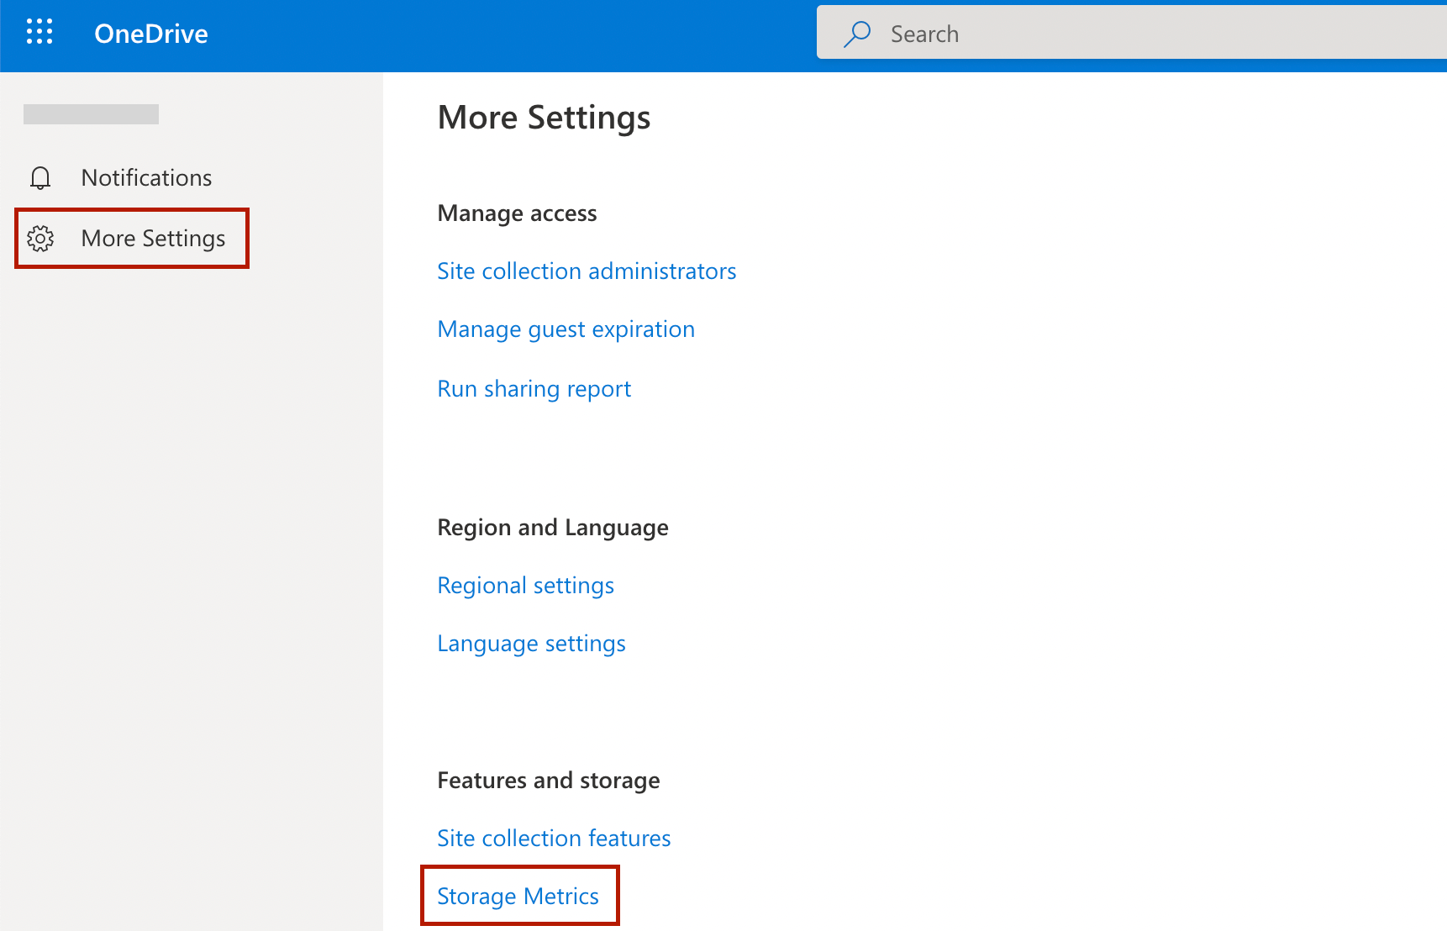Click the search magnifier icon
Viewport: 1447px width, 931px height.
(856, 34)
